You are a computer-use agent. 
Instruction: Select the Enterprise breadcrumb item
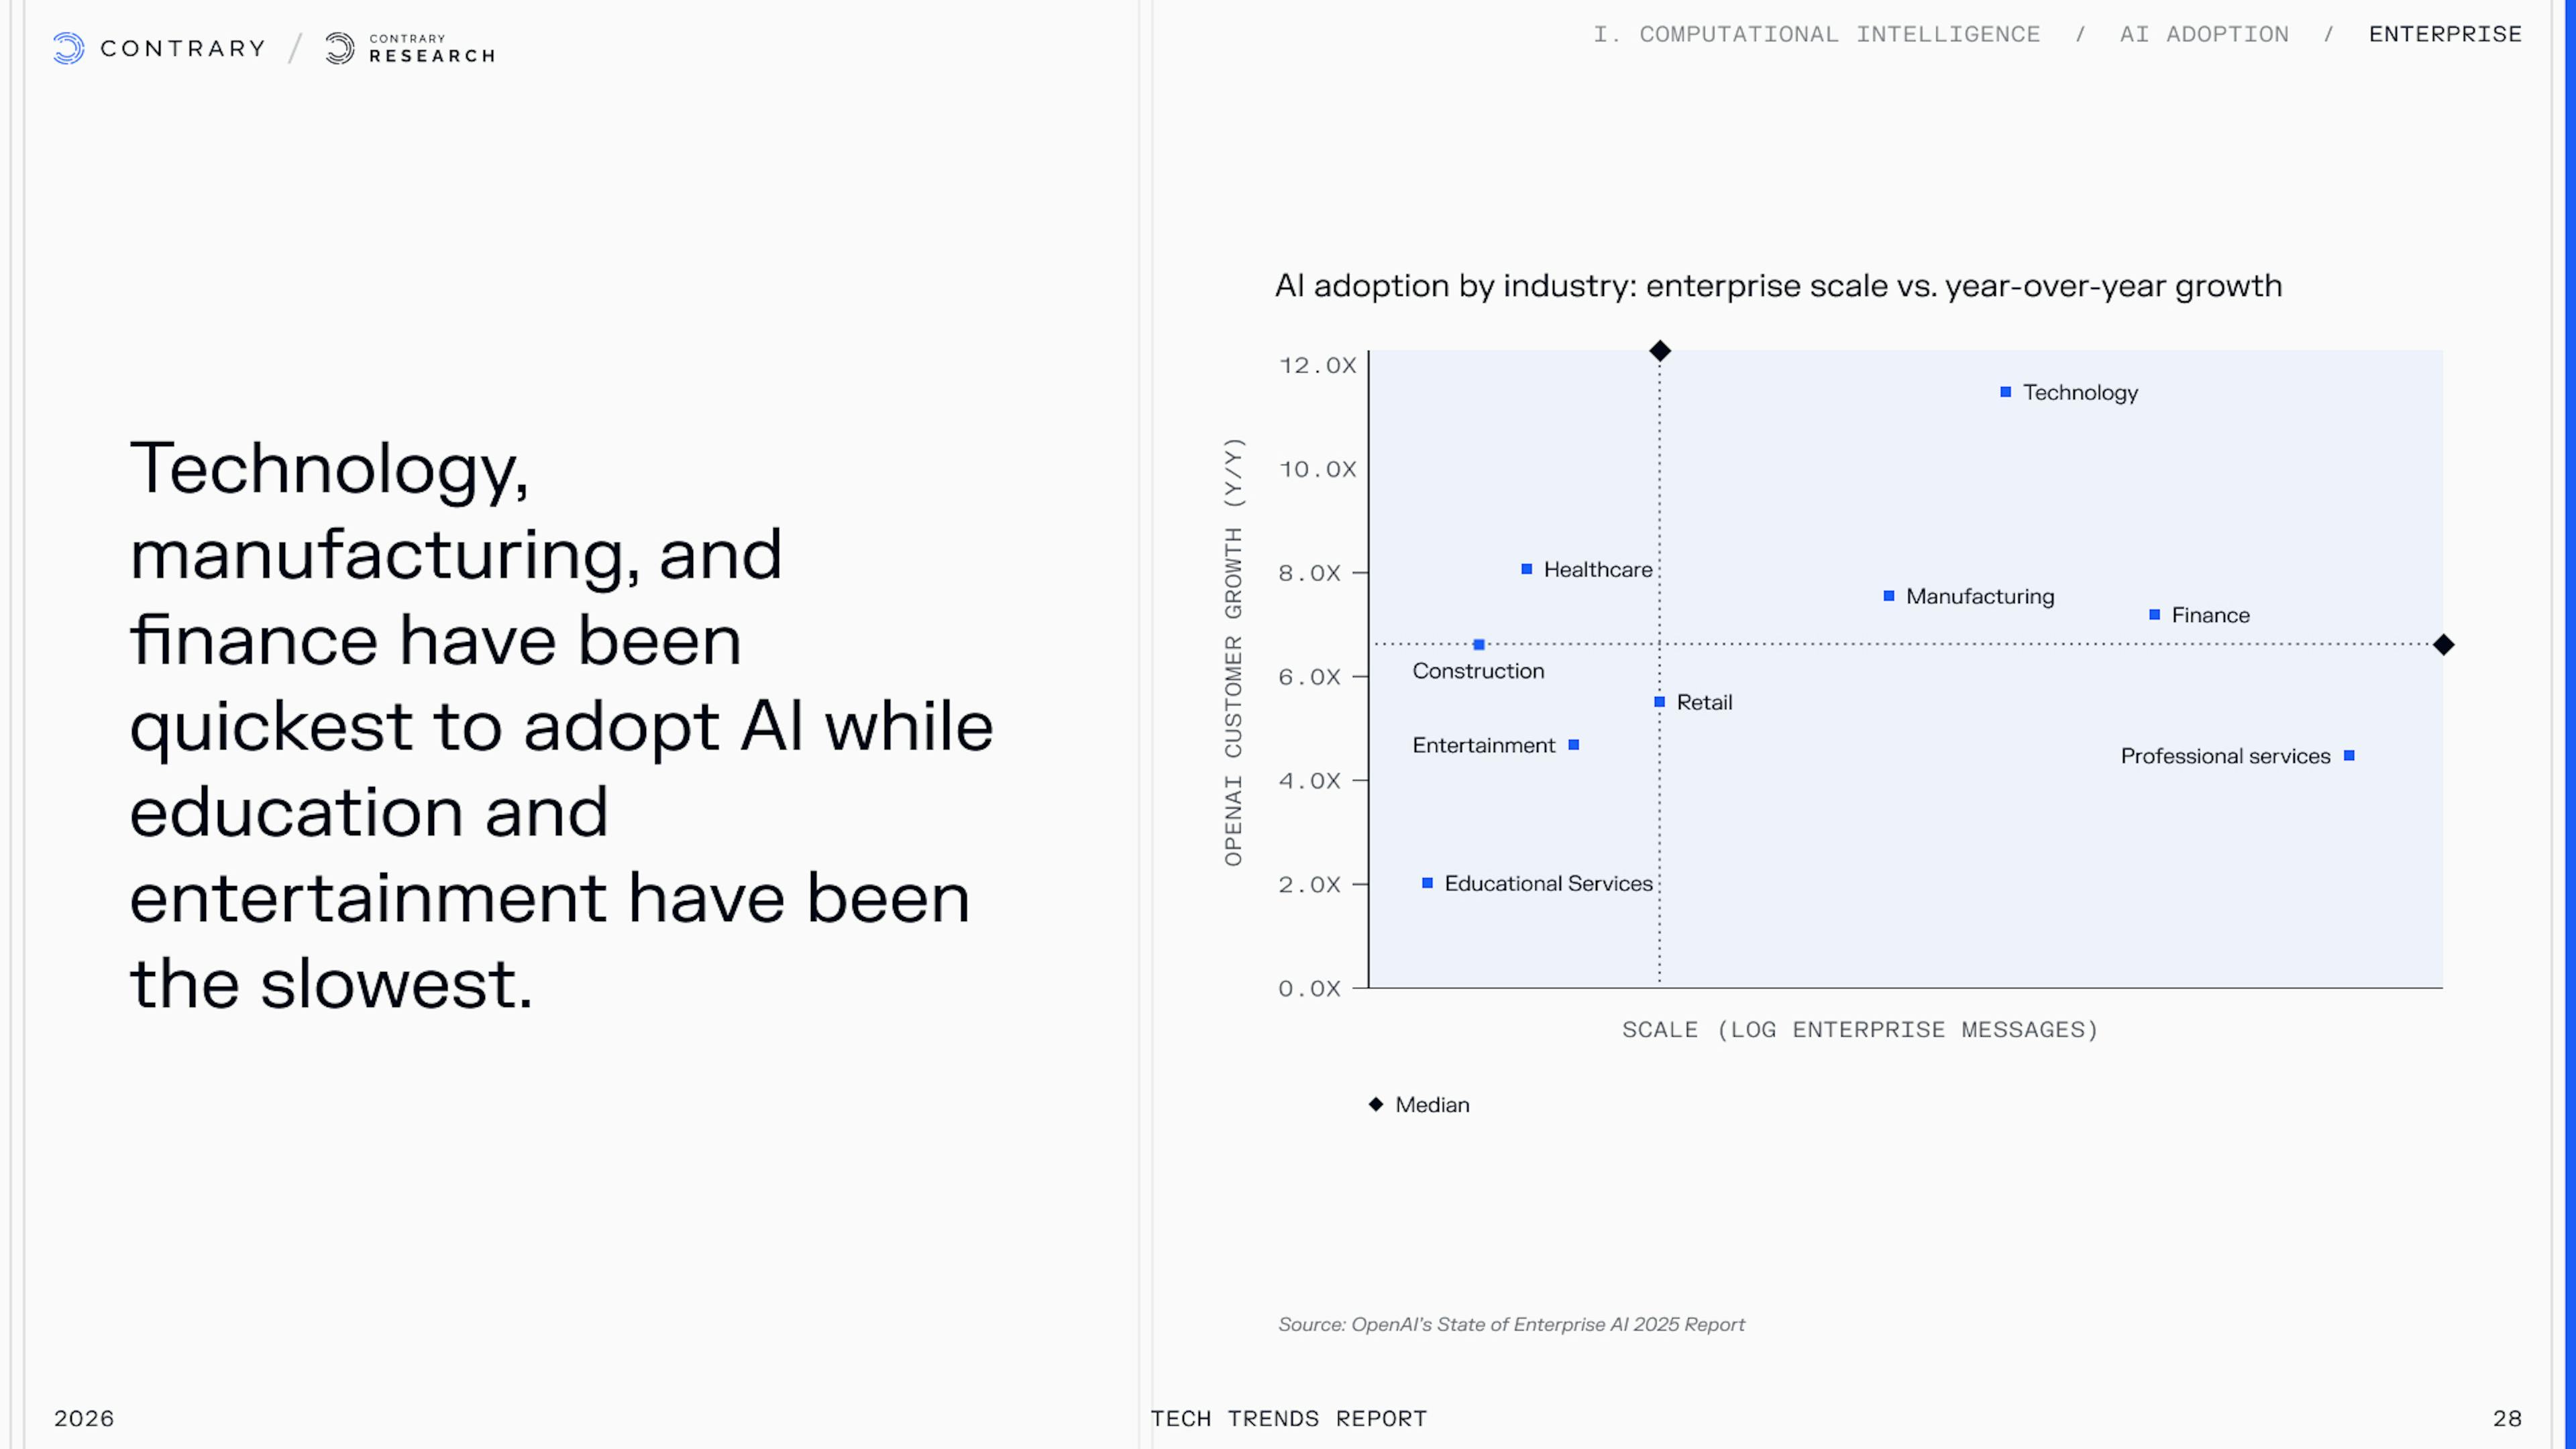tap(2445, 34)
